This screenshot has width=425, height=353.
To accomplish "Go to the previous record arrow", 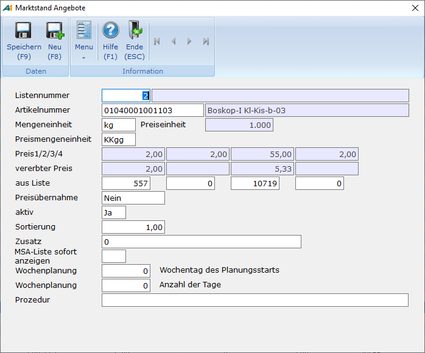I will (174, 41).
